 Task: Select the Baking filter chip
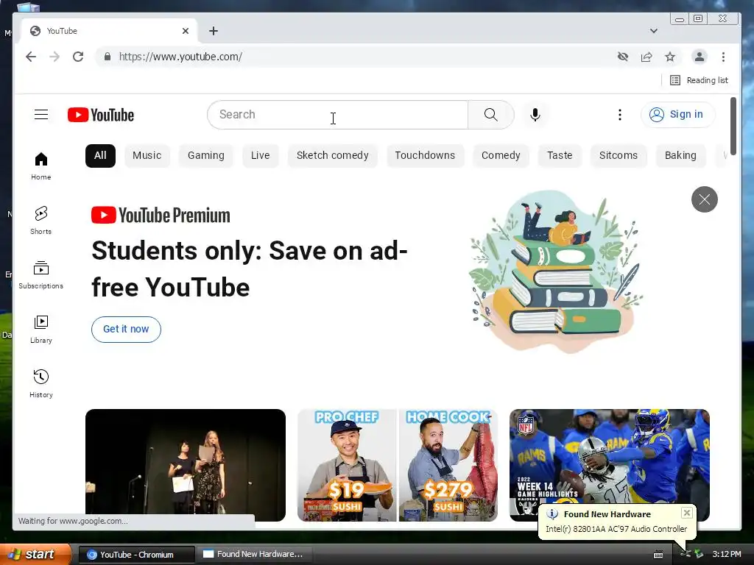click(680, 156)
